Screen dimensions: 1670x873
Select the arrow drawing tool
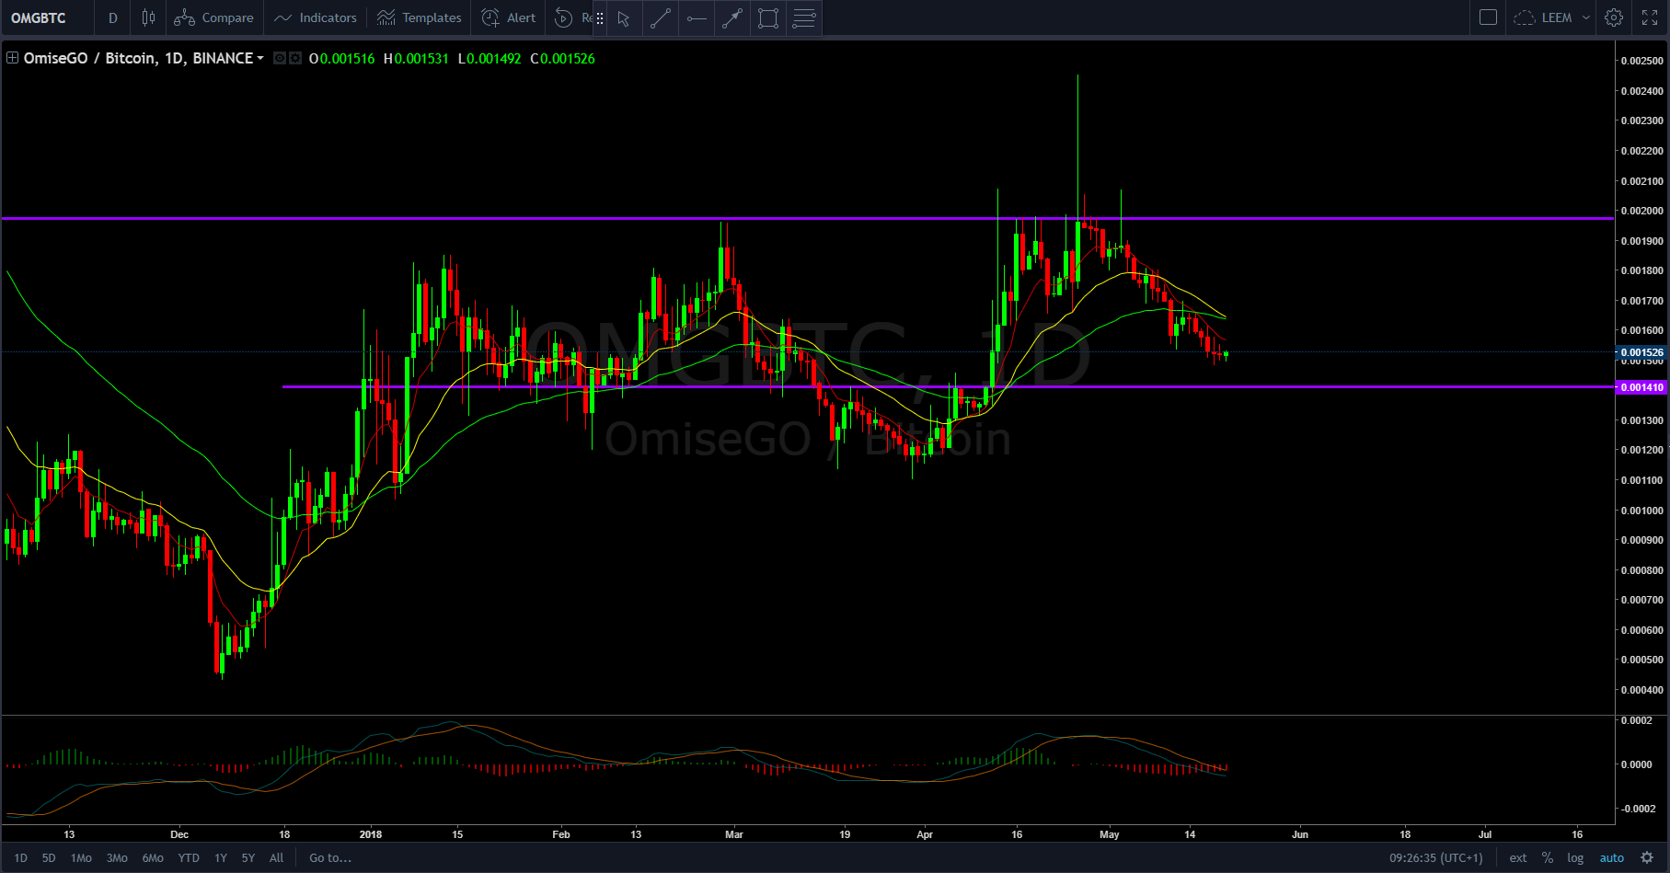pyautogui.click(x=732, y=17)
